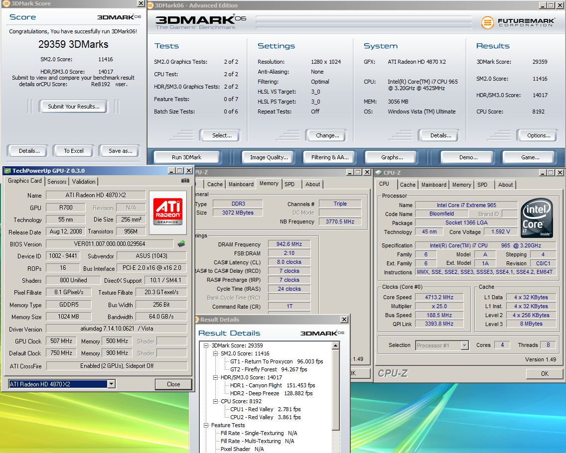Select CPU1 - Red Valley result

(x=265, y=409)
